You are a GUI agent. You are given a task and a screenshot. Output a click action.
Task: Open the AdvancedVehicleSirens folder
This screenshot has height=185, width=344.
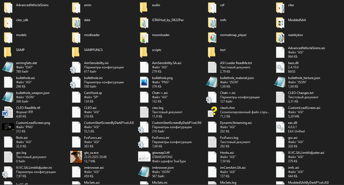coord(8,7)
